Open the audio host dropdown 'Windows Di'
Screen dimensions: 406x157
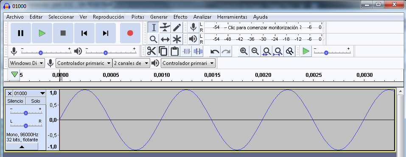tap(26, 63)
